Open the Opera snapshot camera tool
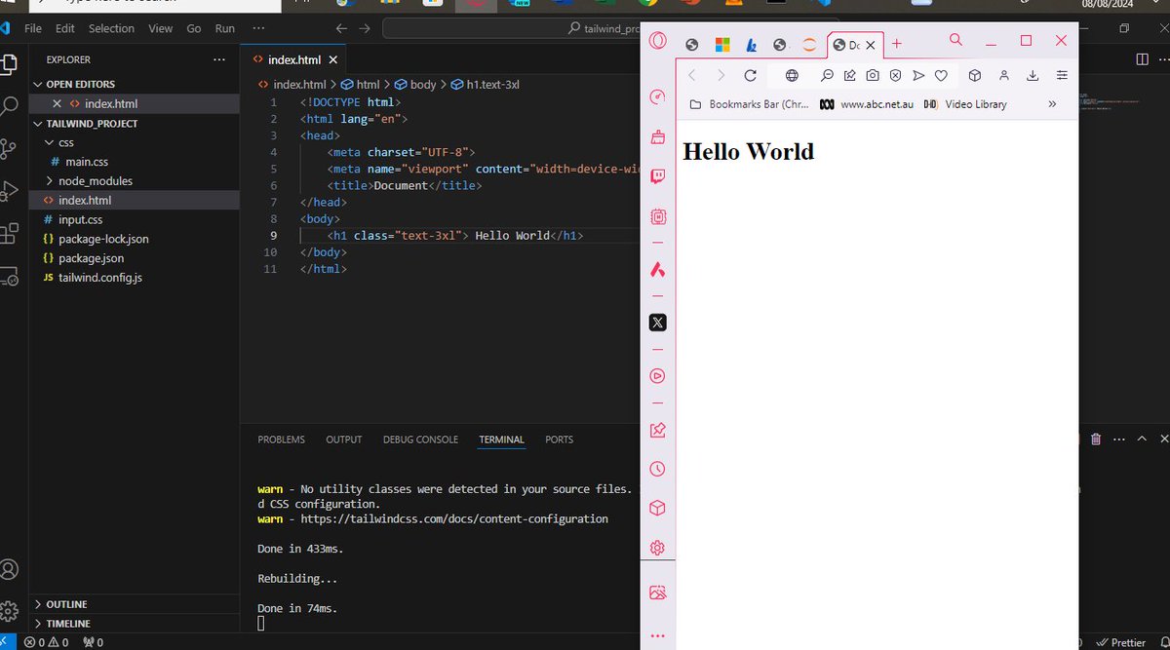1170x650 pixels. pyautogui.click(x=873, y=75)
